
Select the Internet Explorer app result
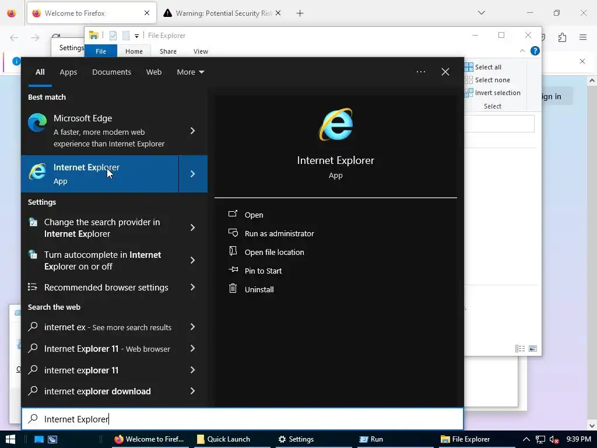pos(100,174)
